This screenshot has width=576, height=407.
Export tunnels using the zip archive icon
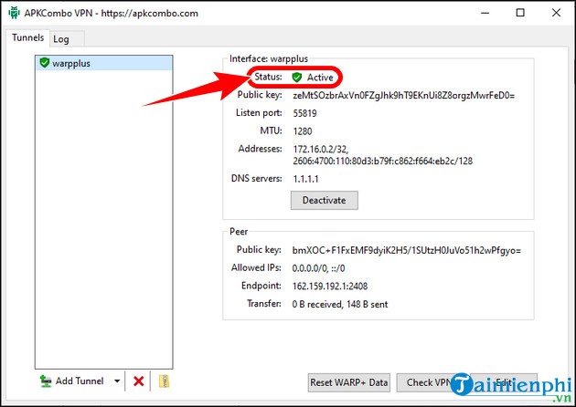tap(165, 381)
